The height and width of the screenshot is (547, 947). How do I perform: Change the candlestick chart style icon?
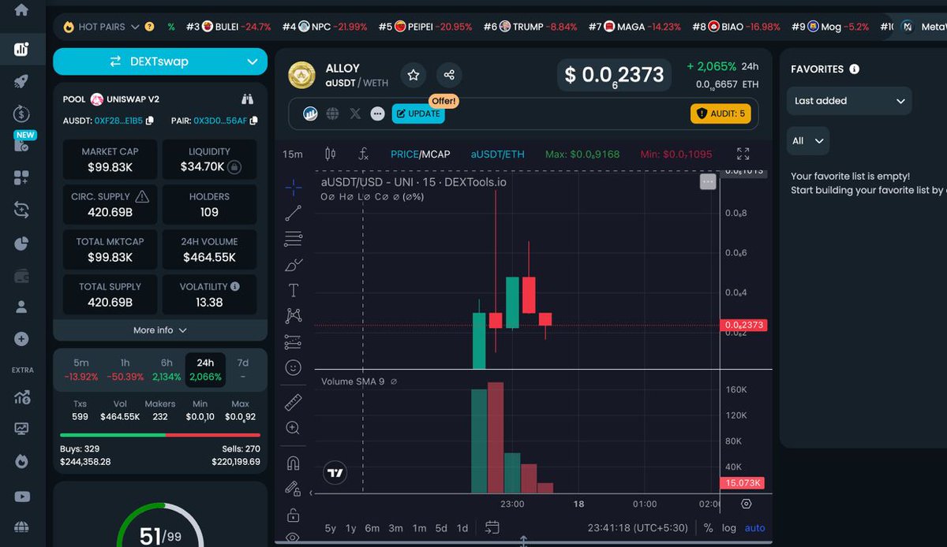(x=331, y=154)
